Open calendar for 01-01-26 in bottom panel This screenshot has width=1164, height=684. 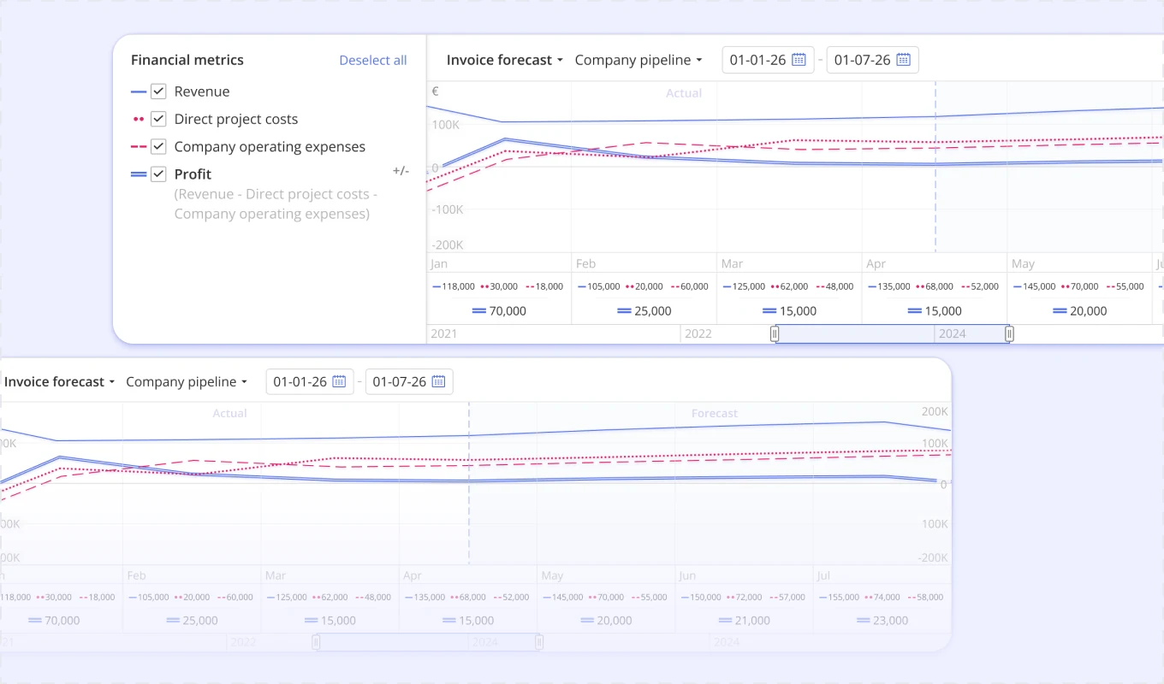click(339, 381)
